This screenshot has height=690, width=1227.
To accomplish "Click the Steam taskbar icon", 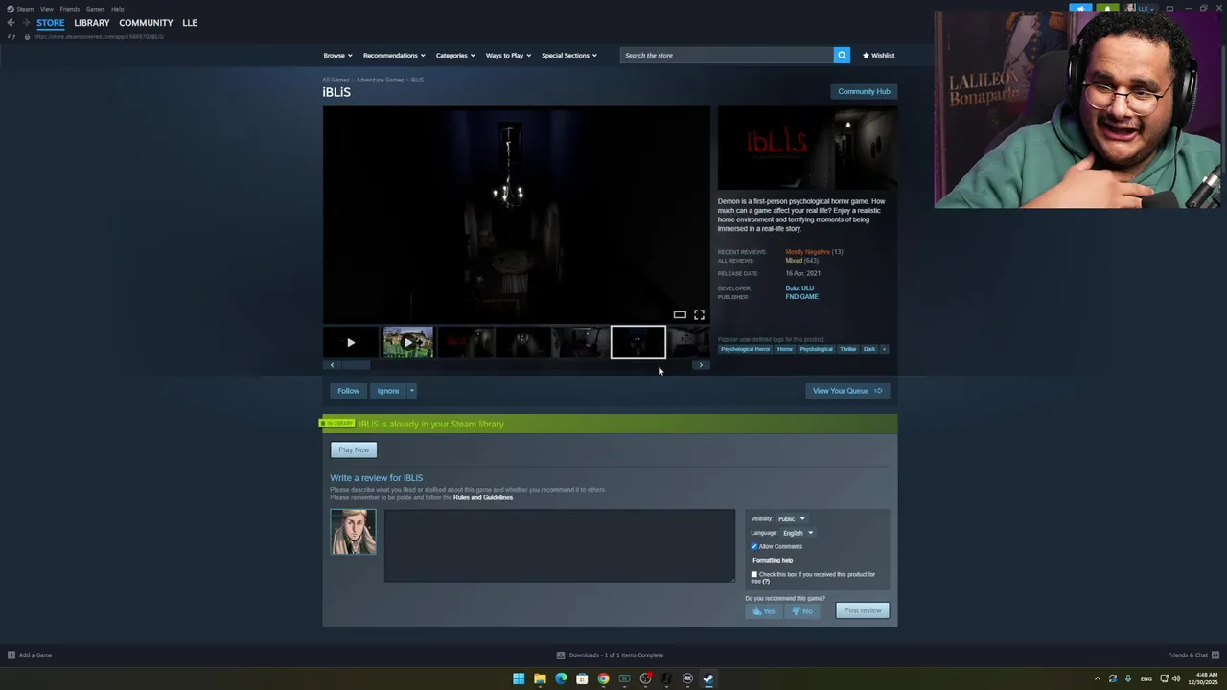I will 708,678.
